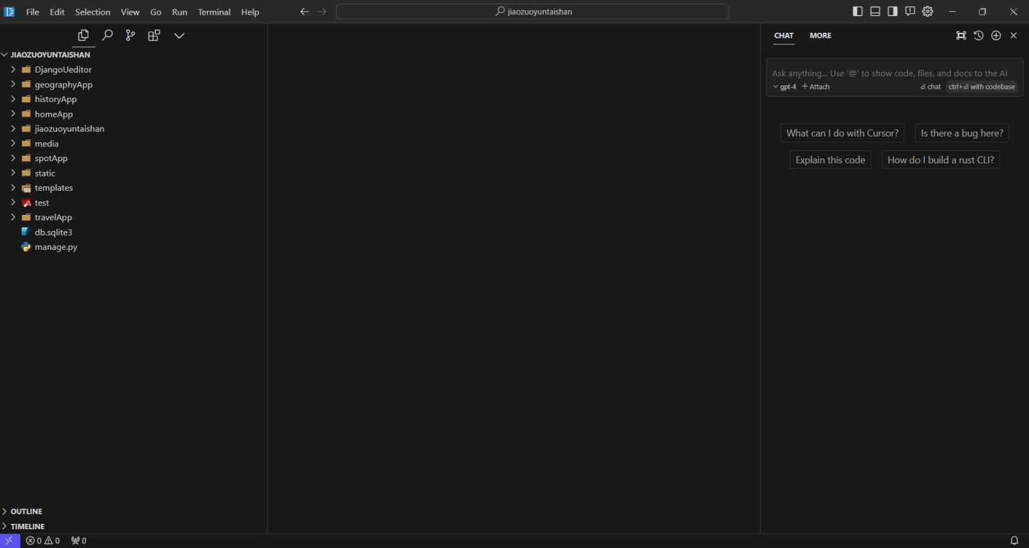
Task: Start a new chat with plus icon
Action: coord(996,36)
